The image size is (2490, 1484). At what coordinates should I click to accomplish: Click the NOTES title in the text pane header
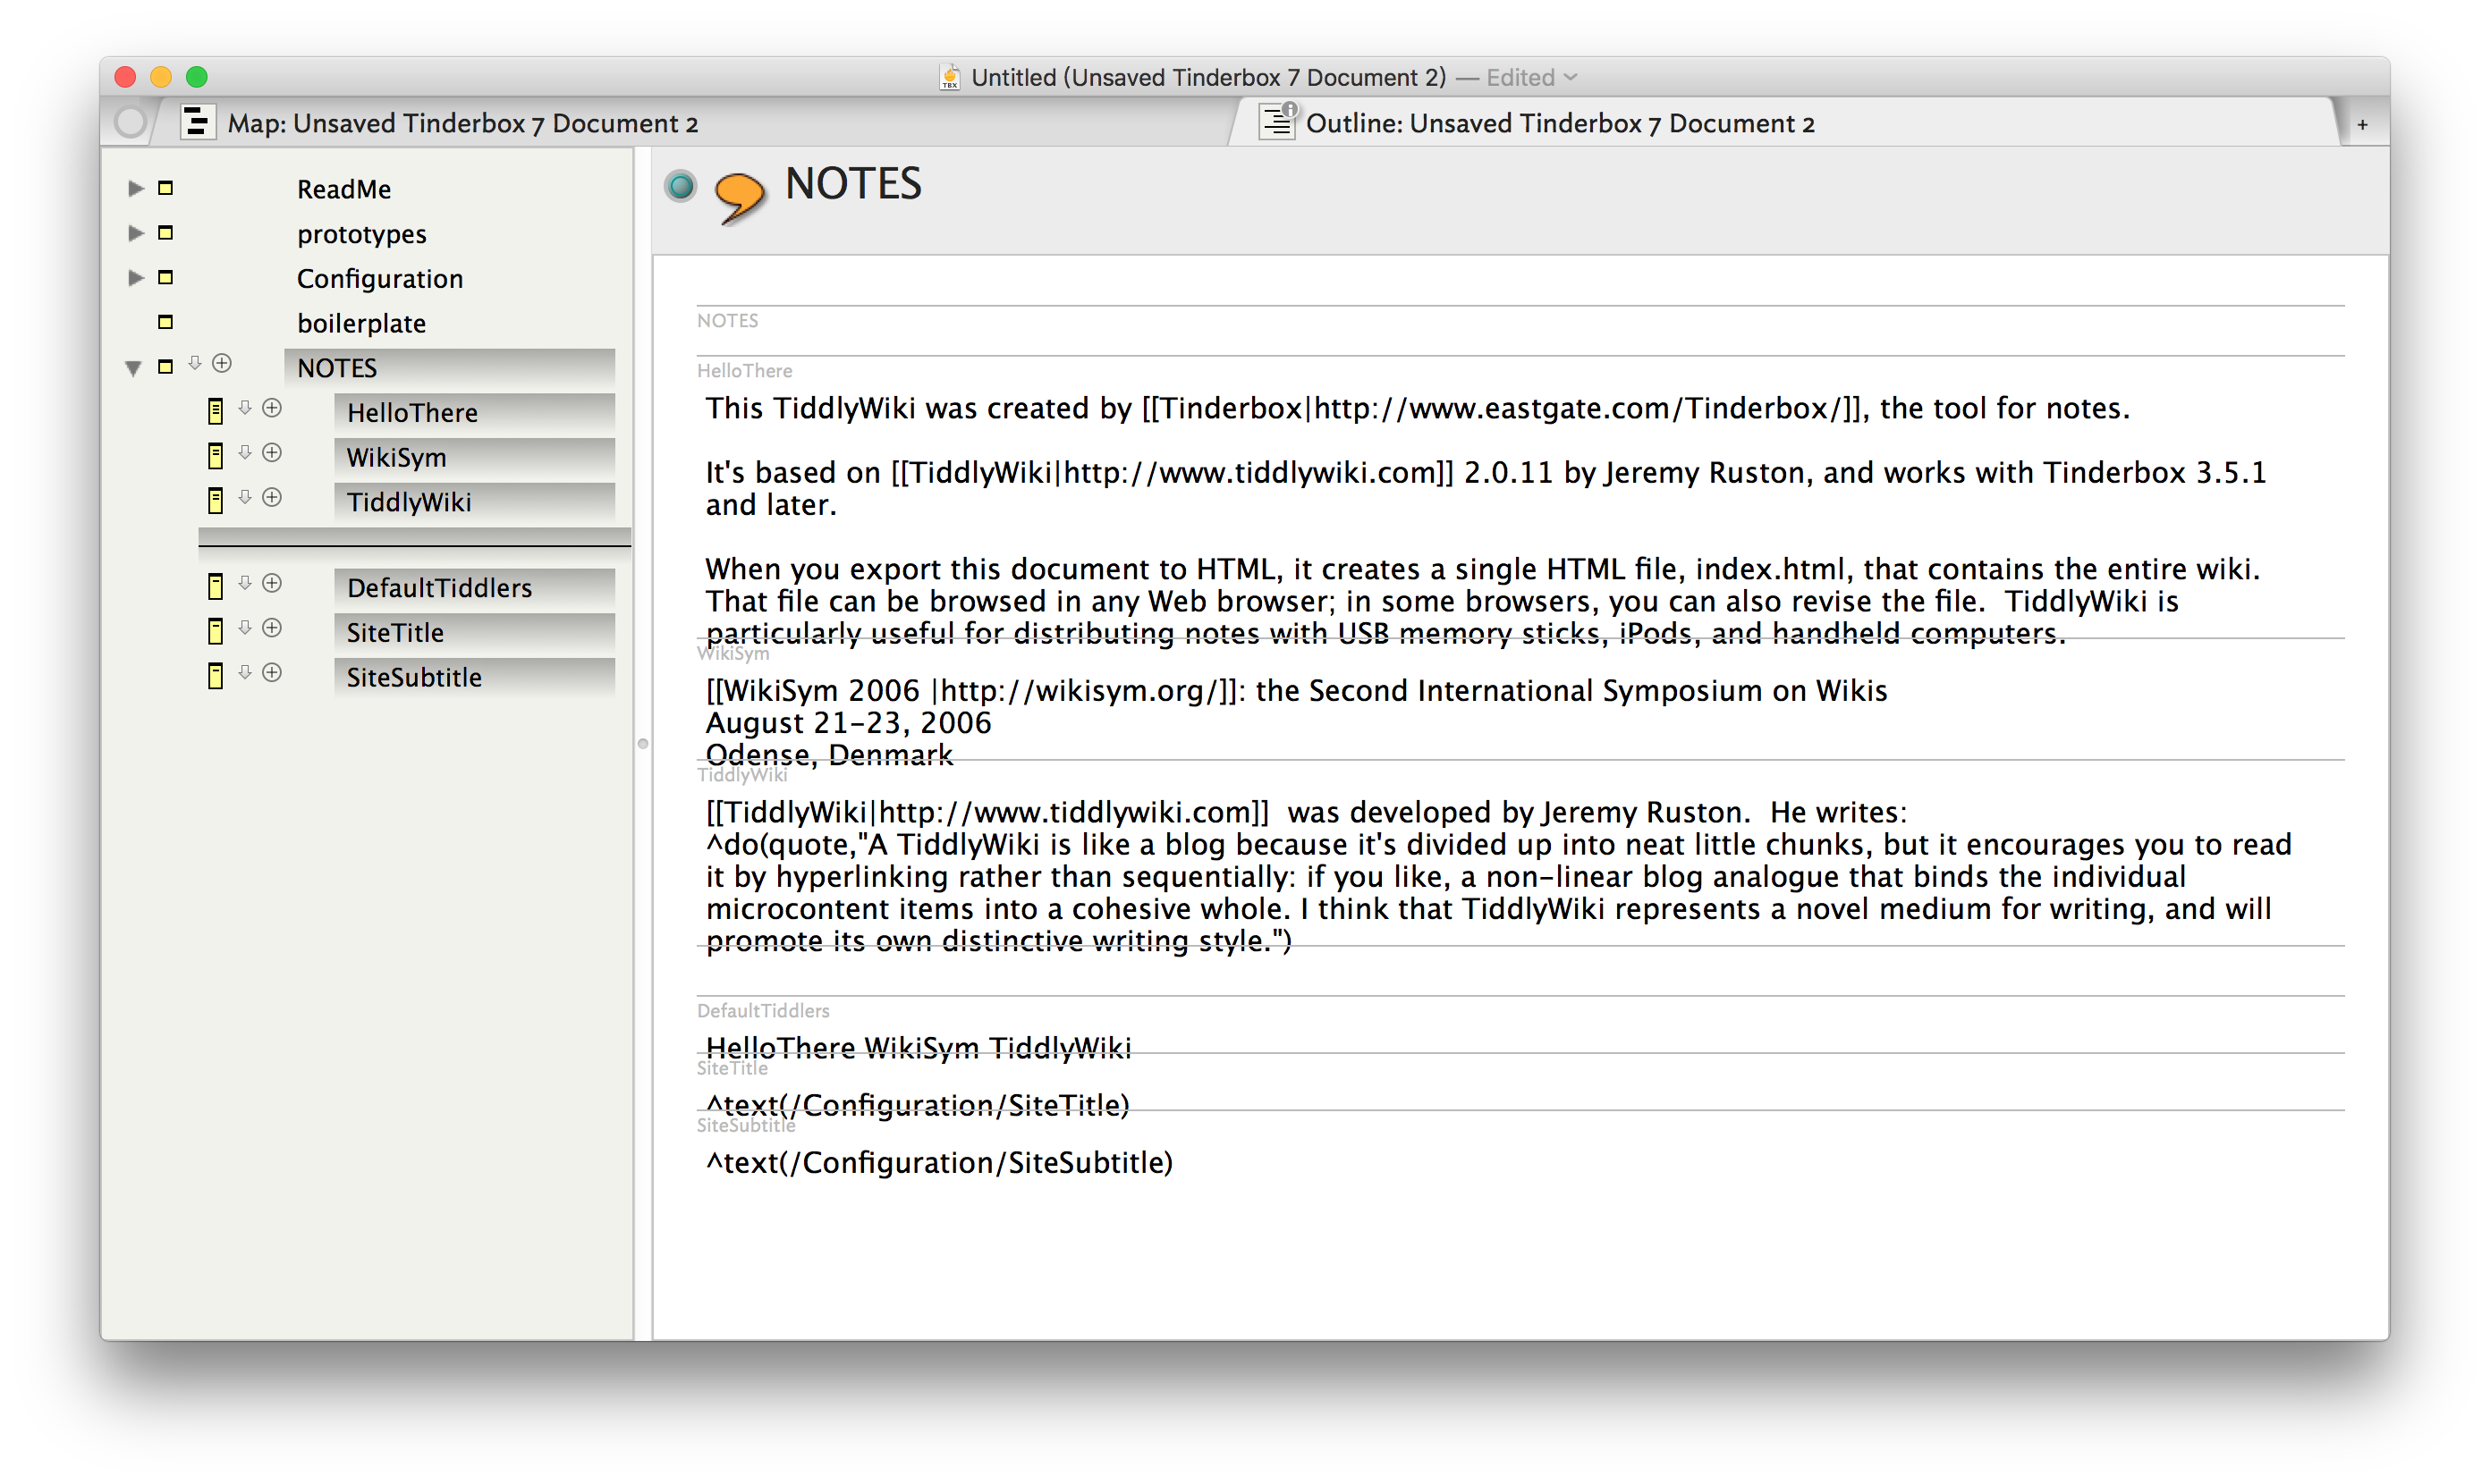point(853,185)
